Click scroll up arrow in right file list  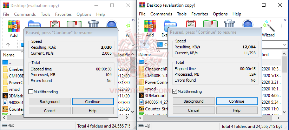click(284, 54)
